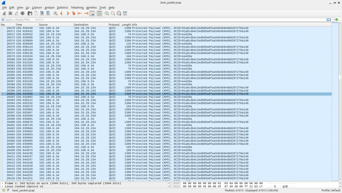Open the capture options gear icon
The height and width of the screenshot is (193, 342).
click(23, 13)
